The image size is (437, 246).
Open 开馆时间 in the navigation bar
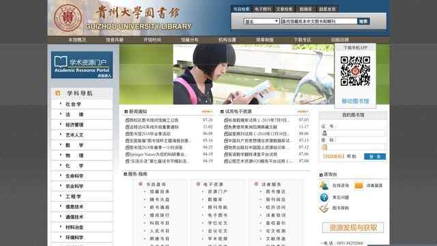[152, 40]
